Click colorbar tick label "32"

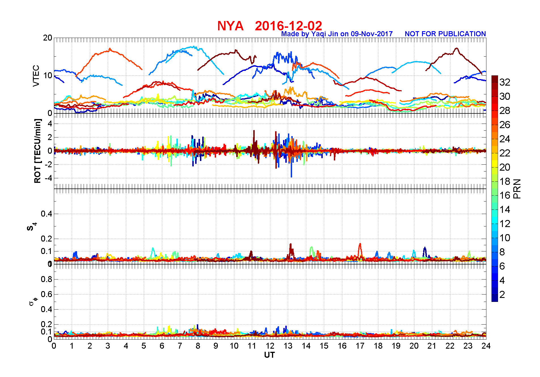(505, 82)
